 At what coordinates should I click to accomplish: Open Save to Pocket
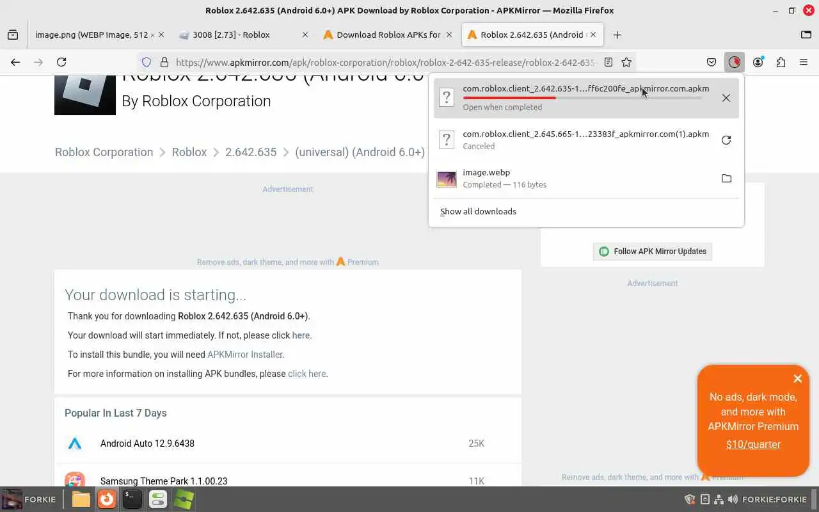(712, 62)
